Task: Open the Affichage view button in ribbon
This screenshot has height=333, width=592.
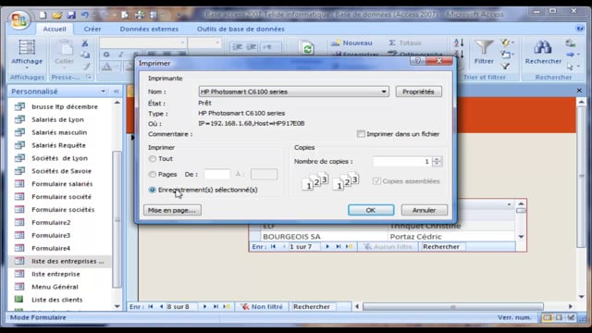Action: click(27, 55)
